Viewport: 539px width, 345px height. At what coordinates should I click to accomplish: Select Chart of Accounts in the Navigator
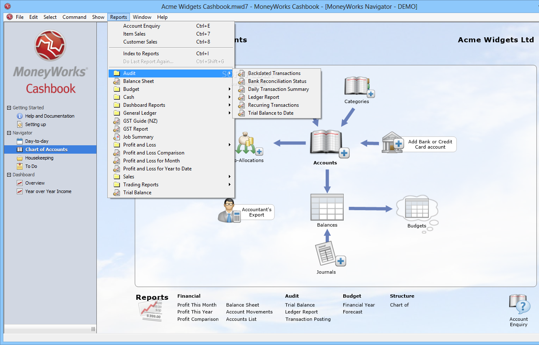click(50, 149)
